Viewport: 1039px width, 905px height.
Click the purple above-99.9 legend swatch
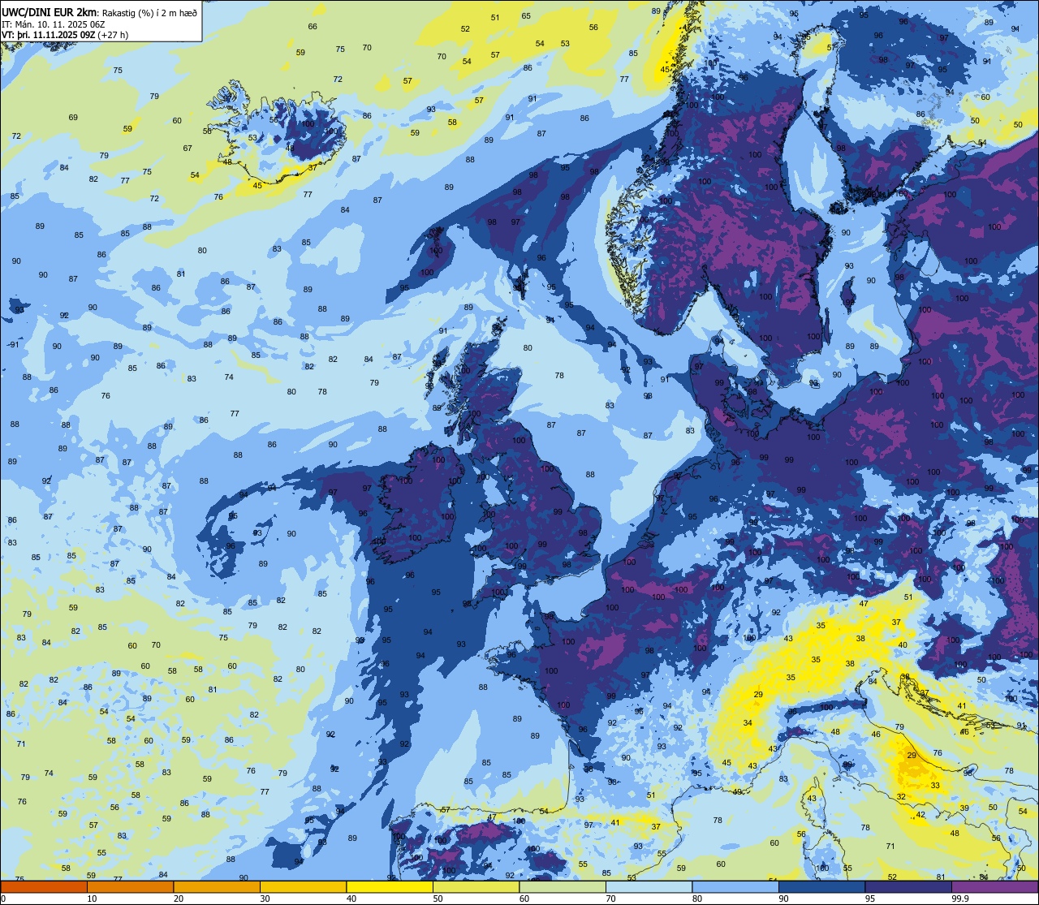[x=994, y=886]
